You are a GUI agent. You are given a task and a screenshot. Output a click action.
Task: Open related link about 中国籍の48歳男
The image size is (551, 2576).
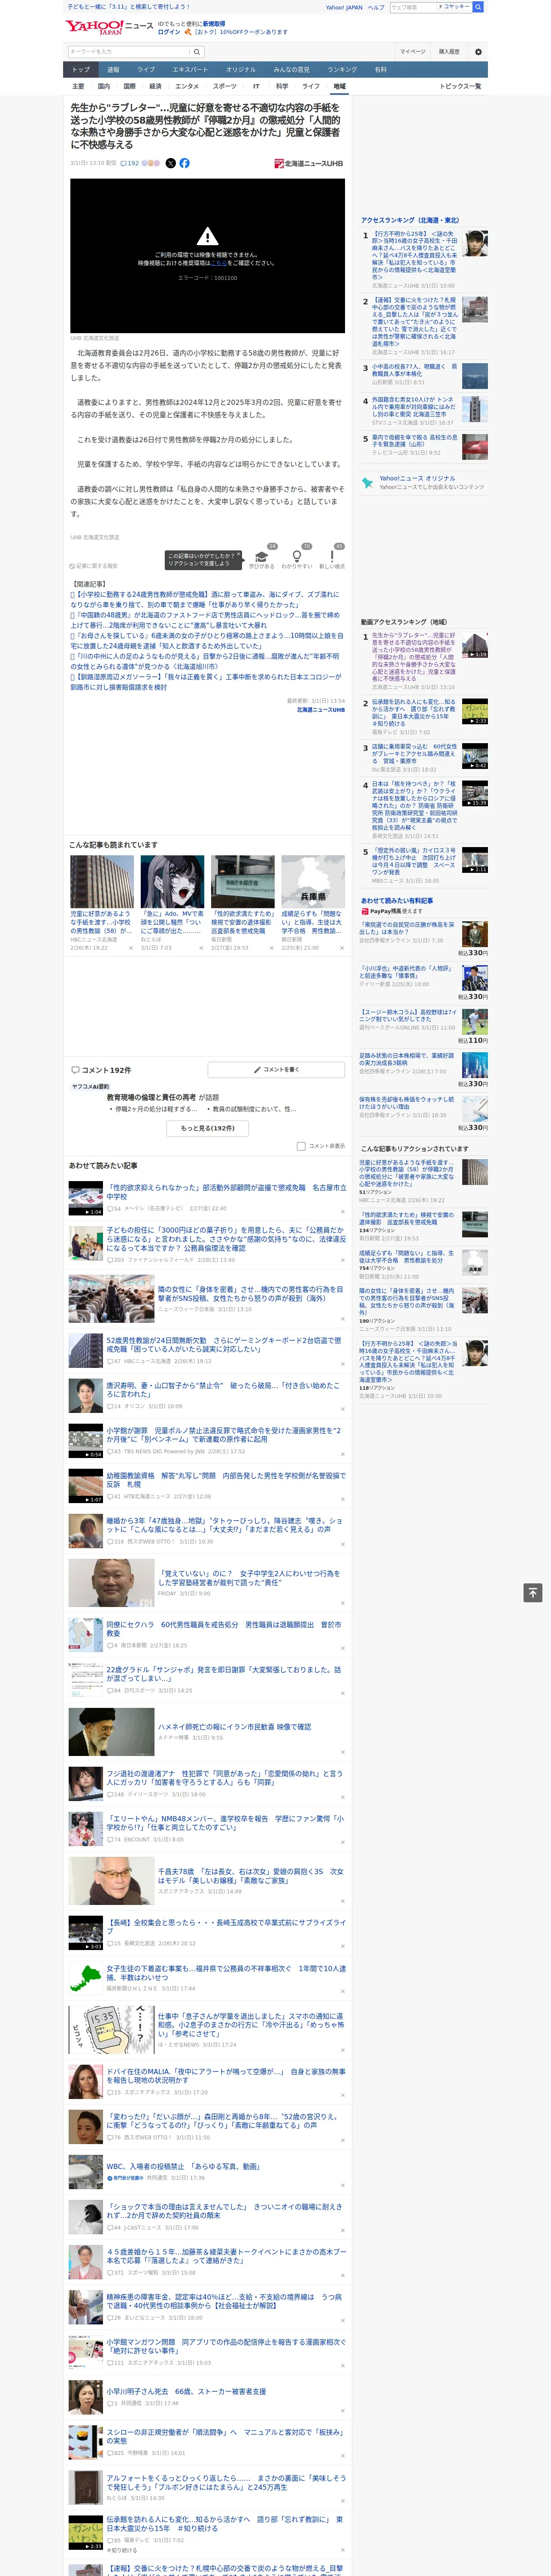205,620
